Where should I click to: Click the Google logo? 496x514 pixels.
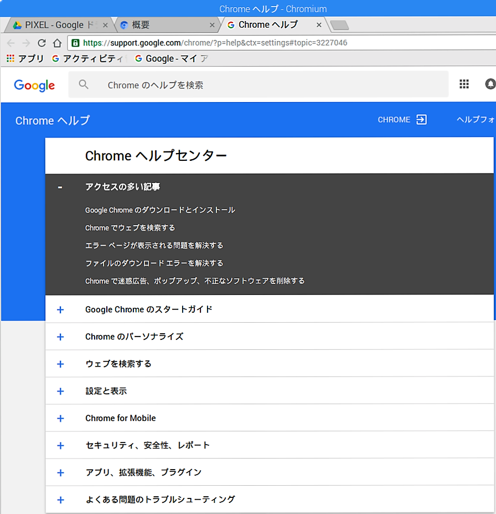(34, 85)
